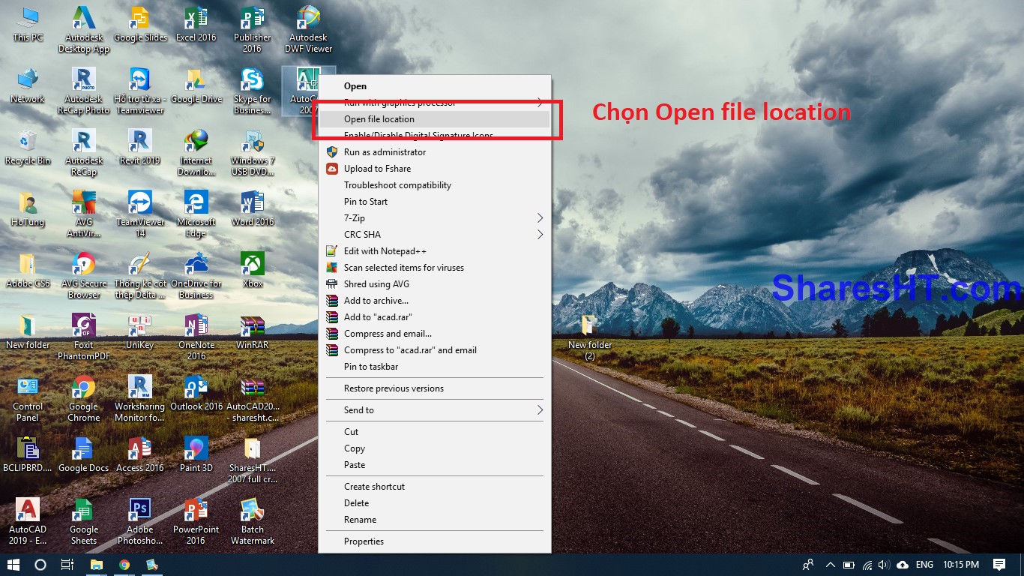Select Edit with Notepad++

pyautogui.click(x=435, y=251)
